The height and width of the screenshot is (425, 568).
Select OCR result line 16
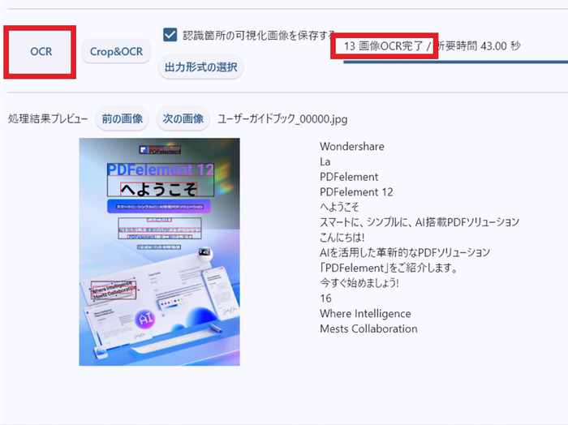[325, 298]
